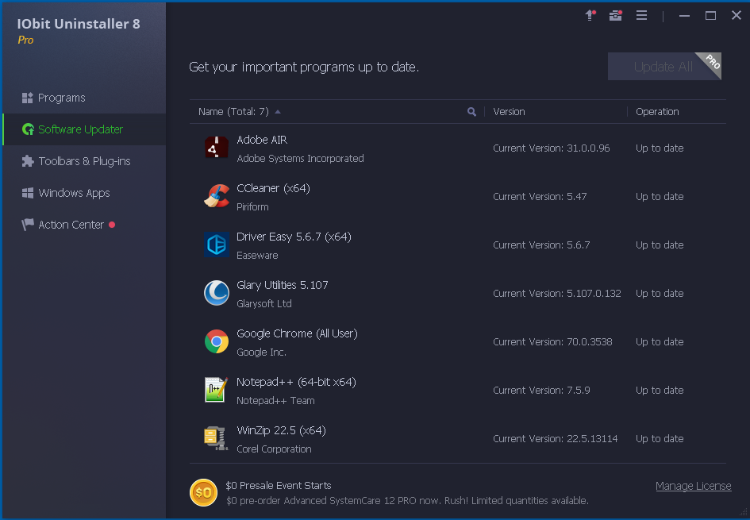Select Google Chrome (All User) name
This screenshot has width=750, height=520.
tap(297, 333)
